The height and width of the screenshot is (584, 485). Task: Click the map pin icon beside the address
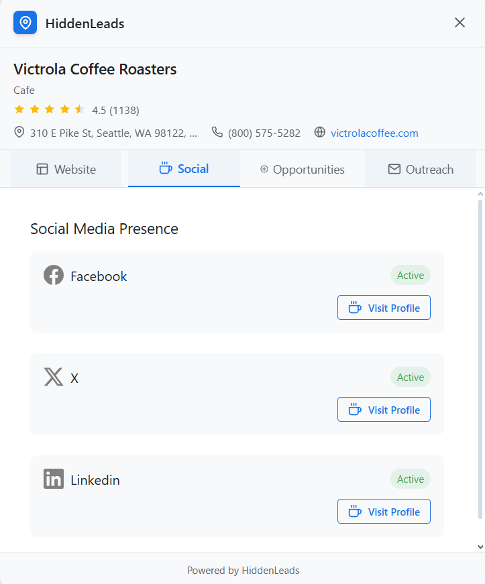click(x=19, y=132)
